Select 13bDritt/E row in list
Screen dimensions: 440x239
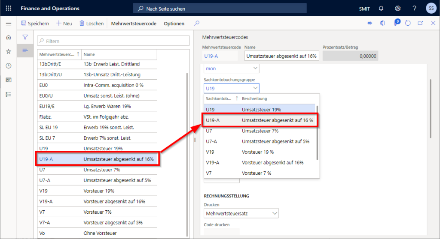(x=97, y=64)
